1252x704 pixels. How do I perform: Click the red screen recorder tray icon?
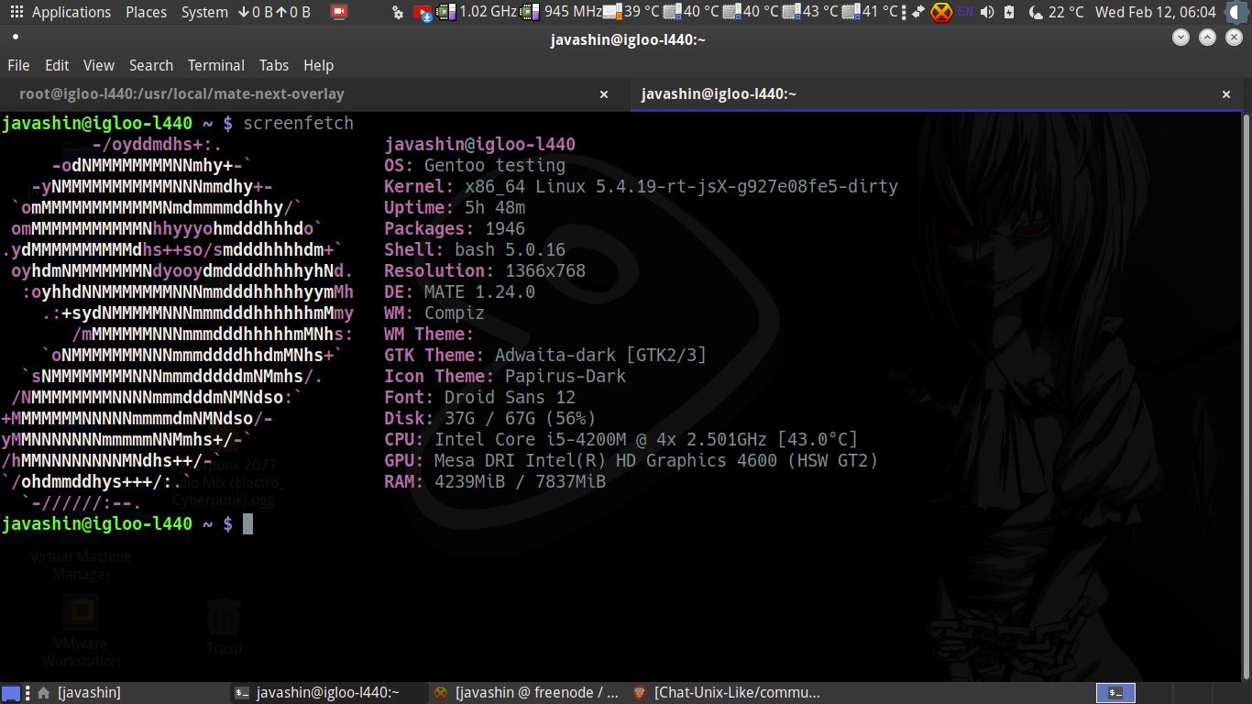click(x=339, y=12)
